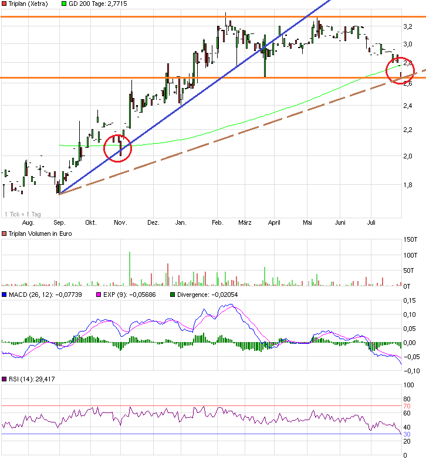The image size is (426, 460).
Task: Click the '1 Tick = 1 Tag' note
Action: point(22,214)
